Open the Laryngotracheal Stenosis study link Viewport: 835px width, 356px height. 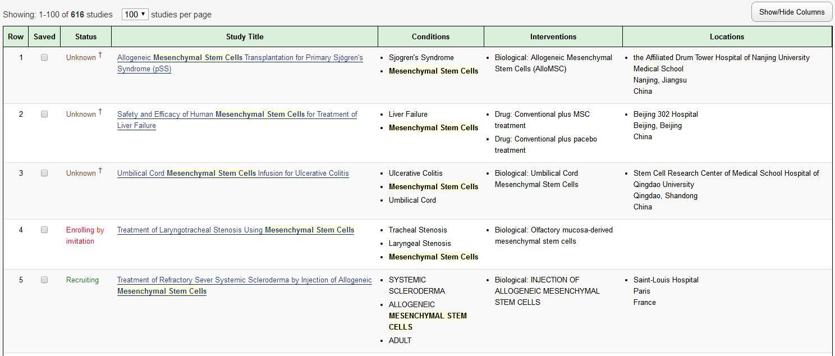click(x=235, y=230)
